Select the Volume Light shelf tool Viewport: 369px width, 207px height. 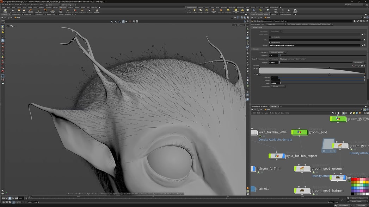pyautogui.click(x=221, y=10)
